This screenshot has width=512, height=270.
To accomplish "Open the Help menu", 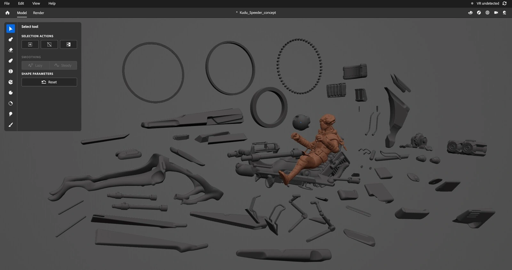I will [x=52, y=4].
